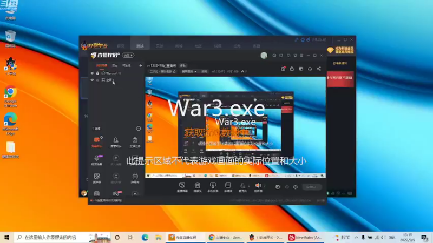Viewport: 433px width, 243px height.
Task: Switch to 斗鱼直播伴侣 taskbar button
Action: (185, 238)
